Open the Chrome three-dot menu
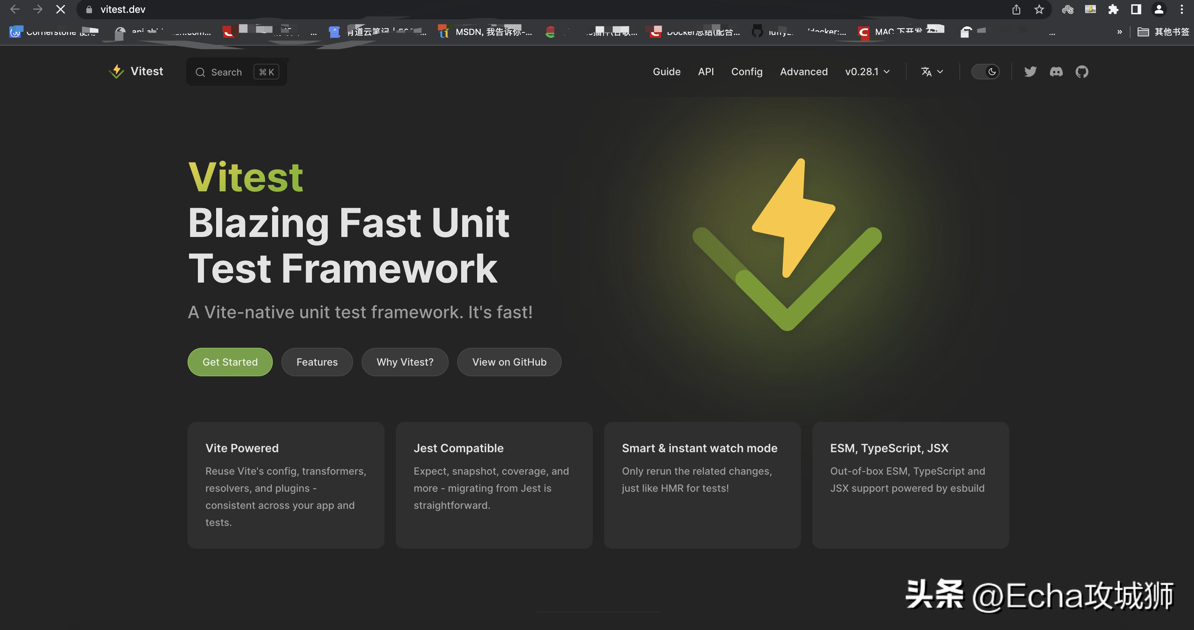1194x630 pixels. click(x=1182, y=9)
